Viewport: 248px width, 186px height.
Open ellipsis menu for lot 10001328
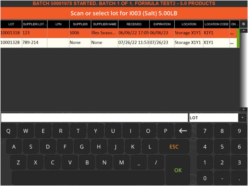click(x=232, y=43)
